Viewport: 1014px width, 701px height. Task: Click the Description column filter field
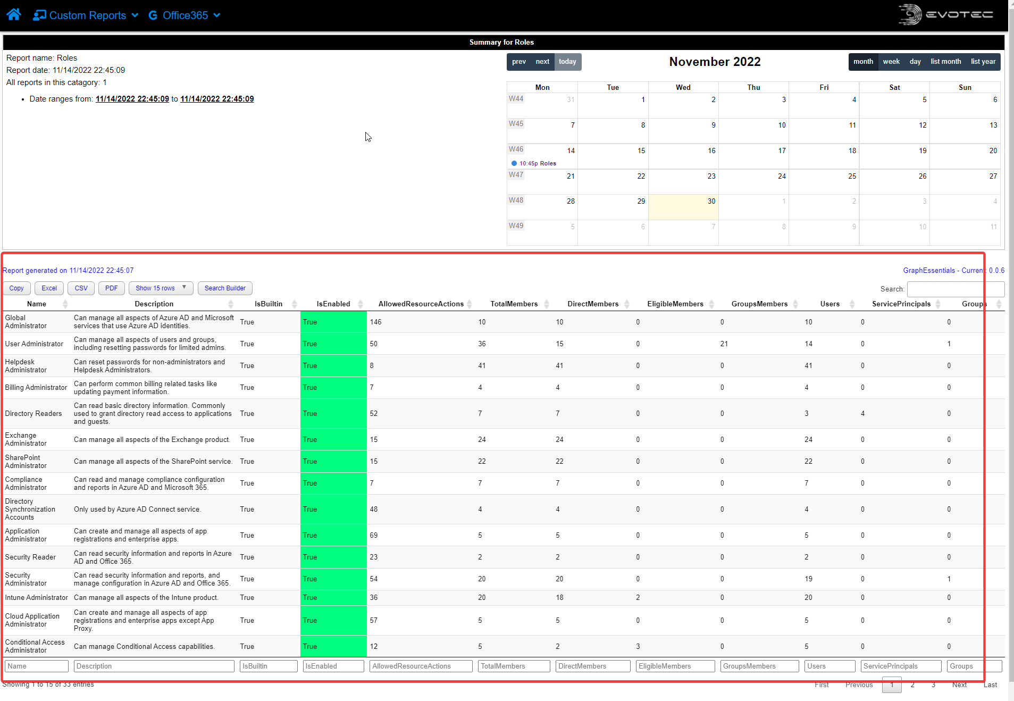pyautogui.click(x=154, y=666)
